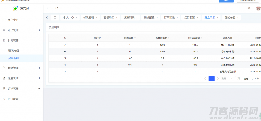
Task: Open 接口配置 in the sidebar
Action: [13, 99]
